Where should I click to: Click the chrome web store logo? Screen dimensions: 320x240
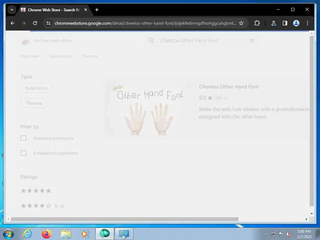pyautogui.click(x=47, y=41)
